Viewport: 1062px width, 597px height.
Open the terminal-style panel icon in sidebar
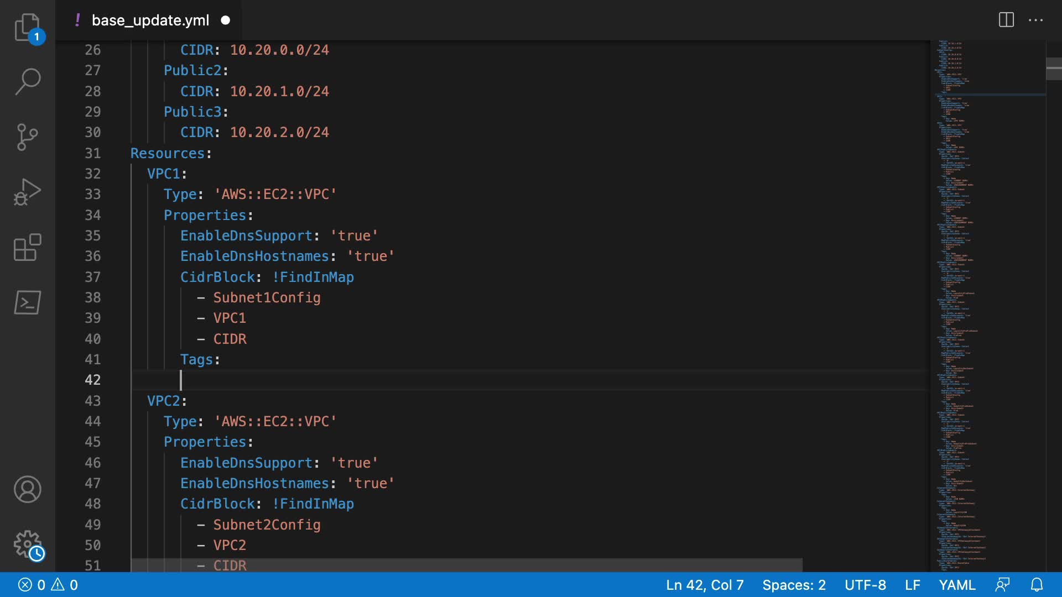(x=27, y=302)
